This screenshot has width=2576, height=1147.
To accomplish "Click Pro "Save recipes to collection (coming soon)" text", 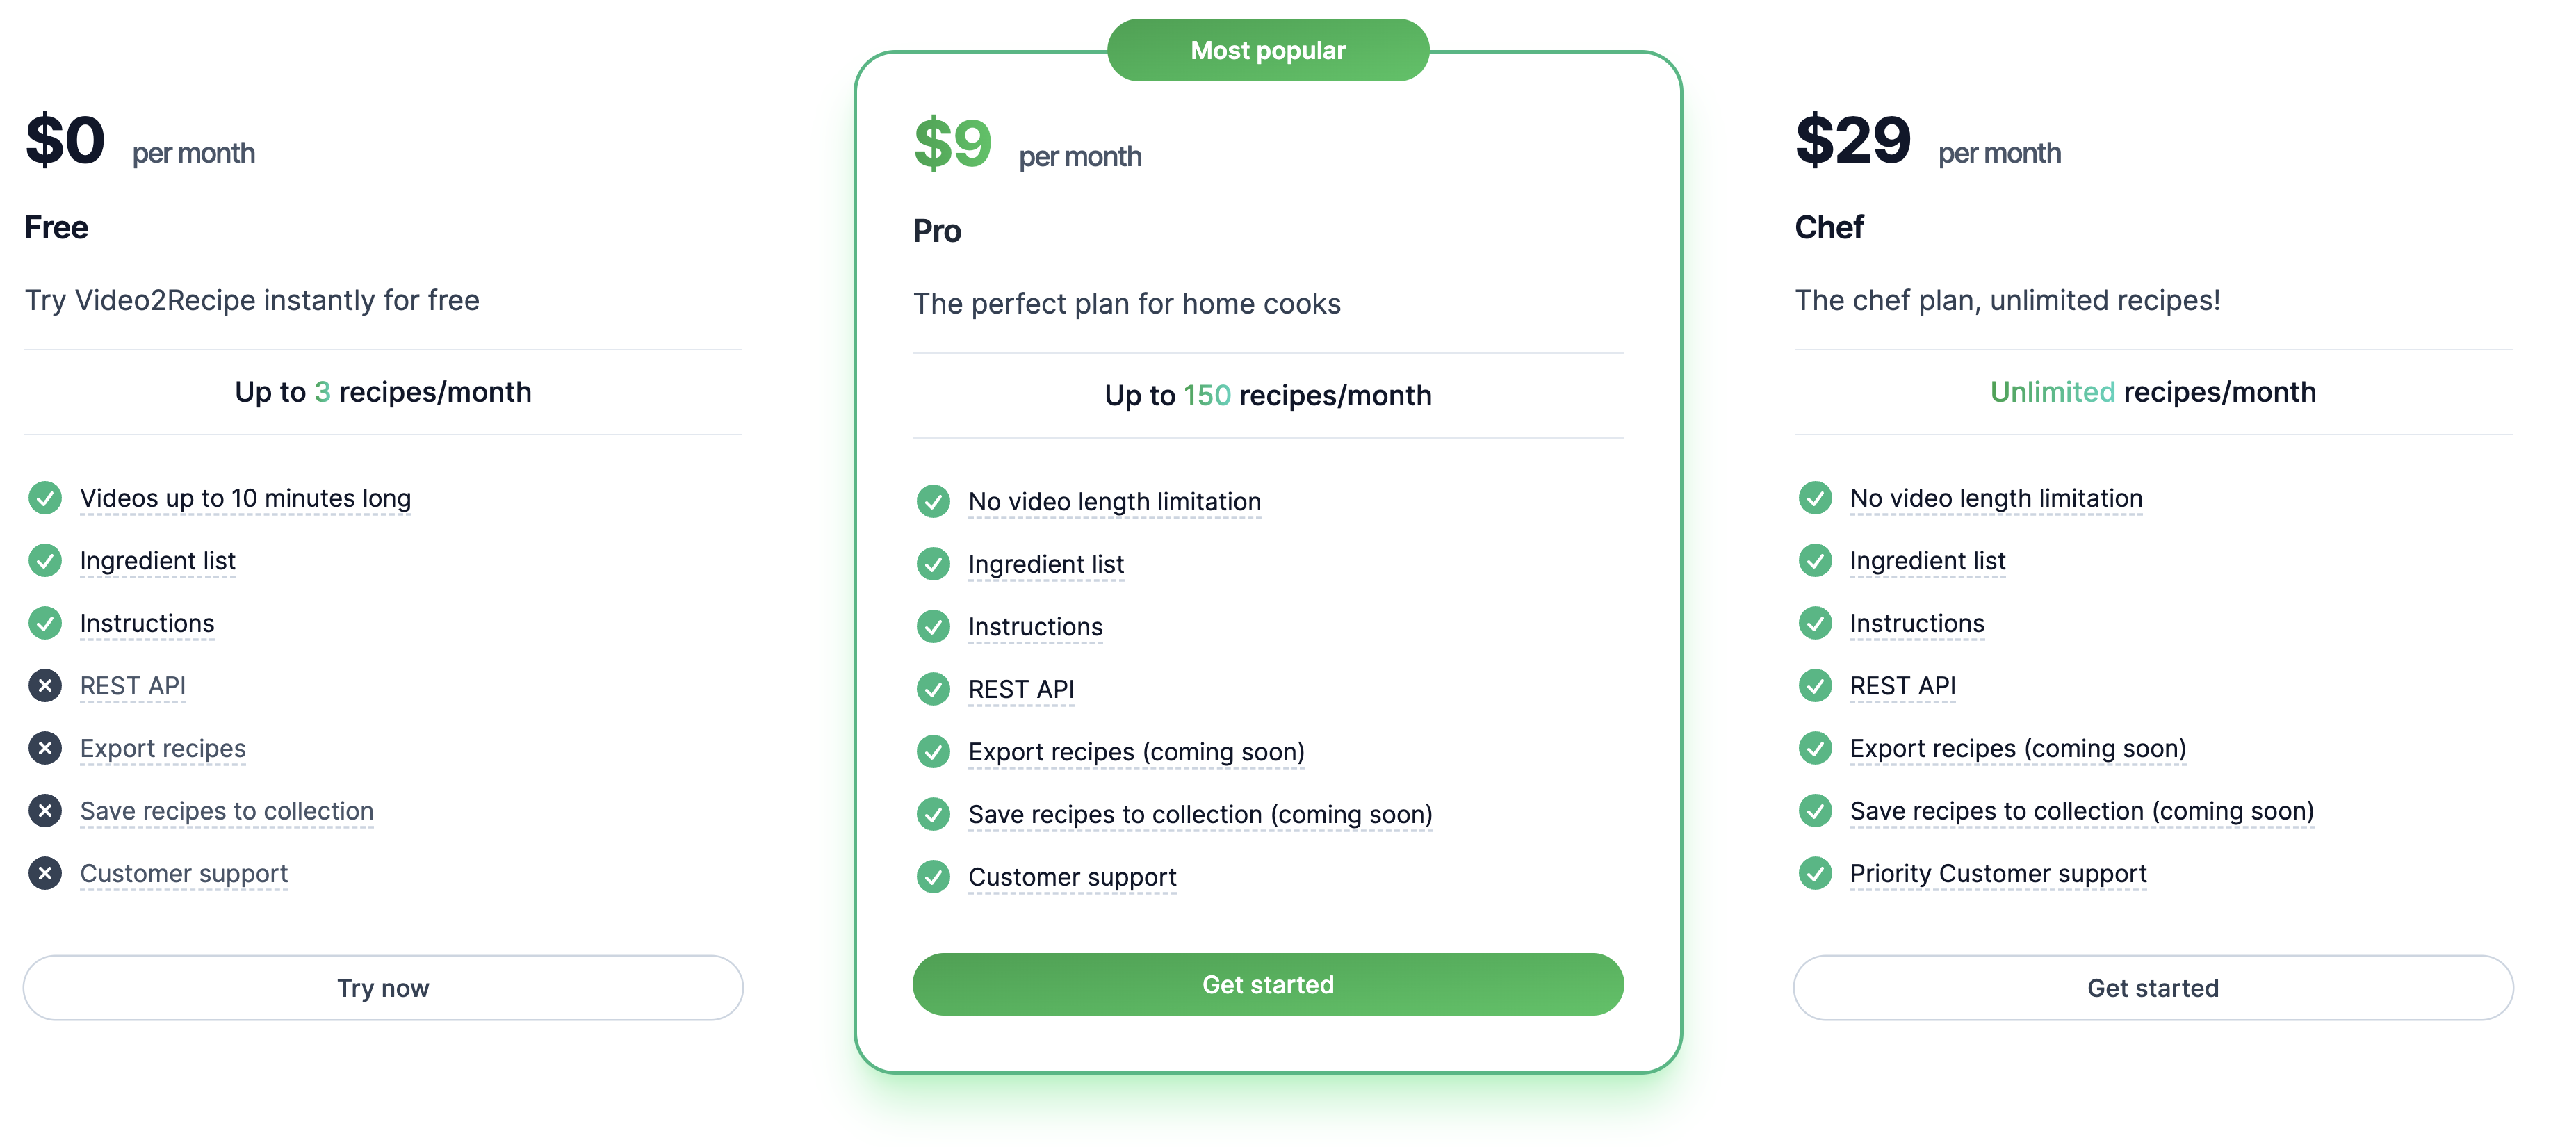I will (x=1200, y=814).
